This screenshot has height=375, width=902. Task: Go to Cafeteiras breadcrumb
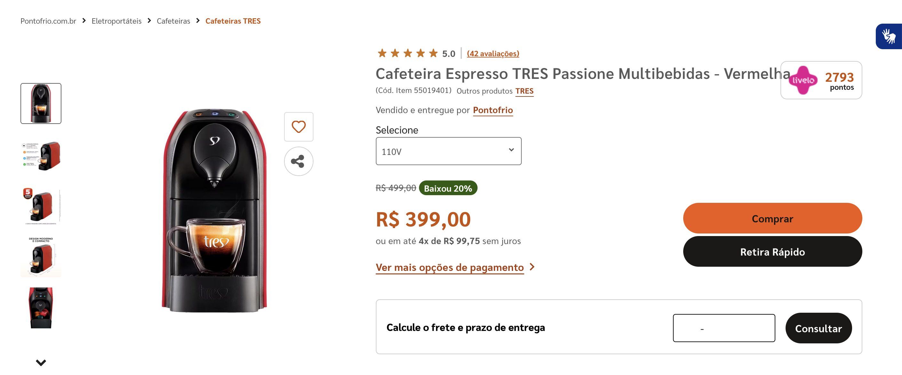pyautogui.click(x=173, y=21)
